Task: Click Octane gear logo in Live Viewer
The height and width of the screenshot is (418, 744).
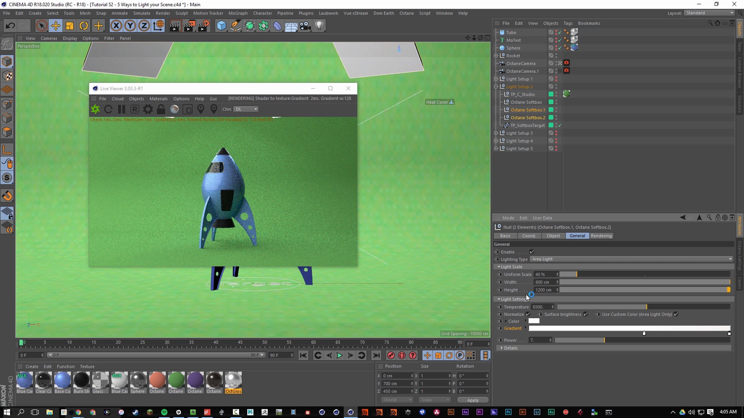Action: pos(95,109)
